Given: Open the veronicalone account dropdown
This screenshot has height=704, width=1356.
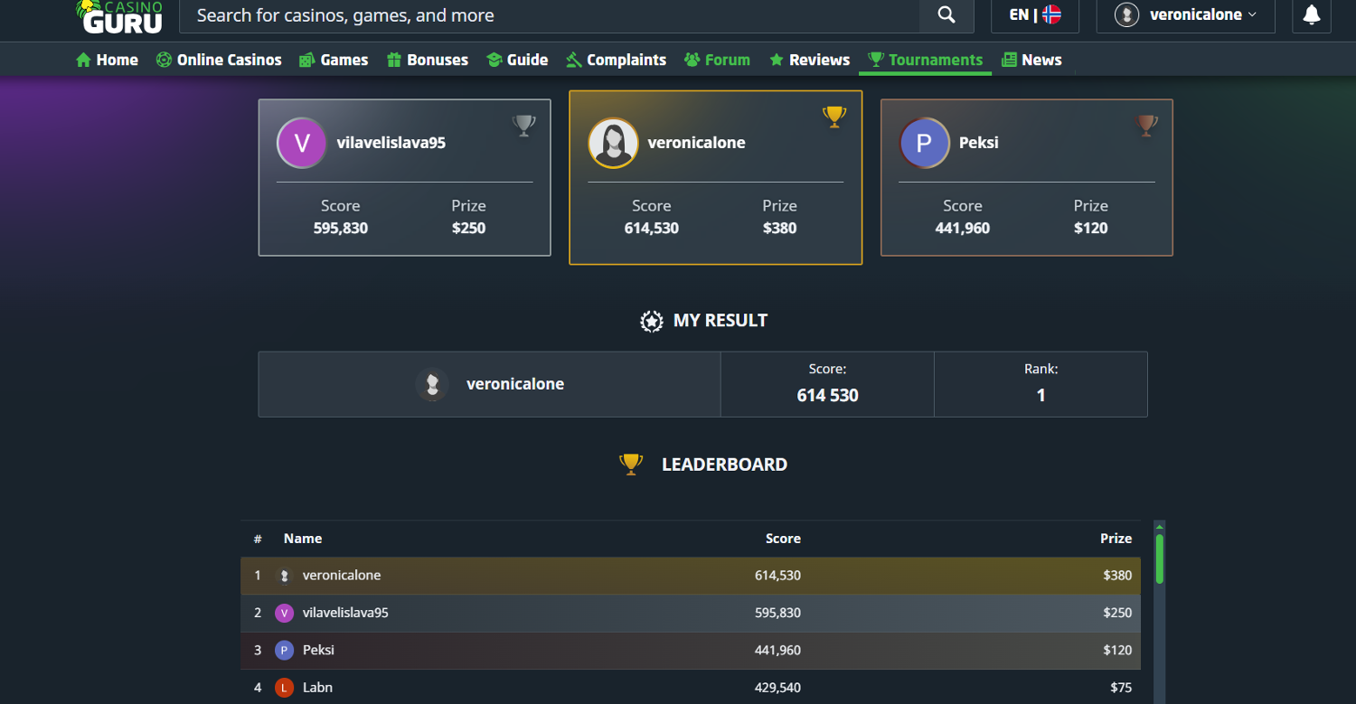Looking at the screenshot, I should 1185,15.
